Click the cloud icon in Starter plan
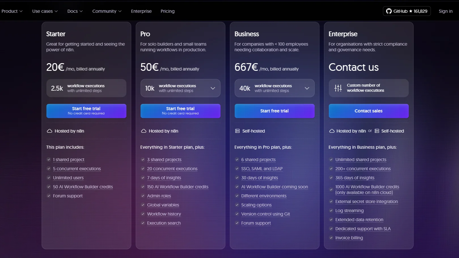 pos(49,131)
